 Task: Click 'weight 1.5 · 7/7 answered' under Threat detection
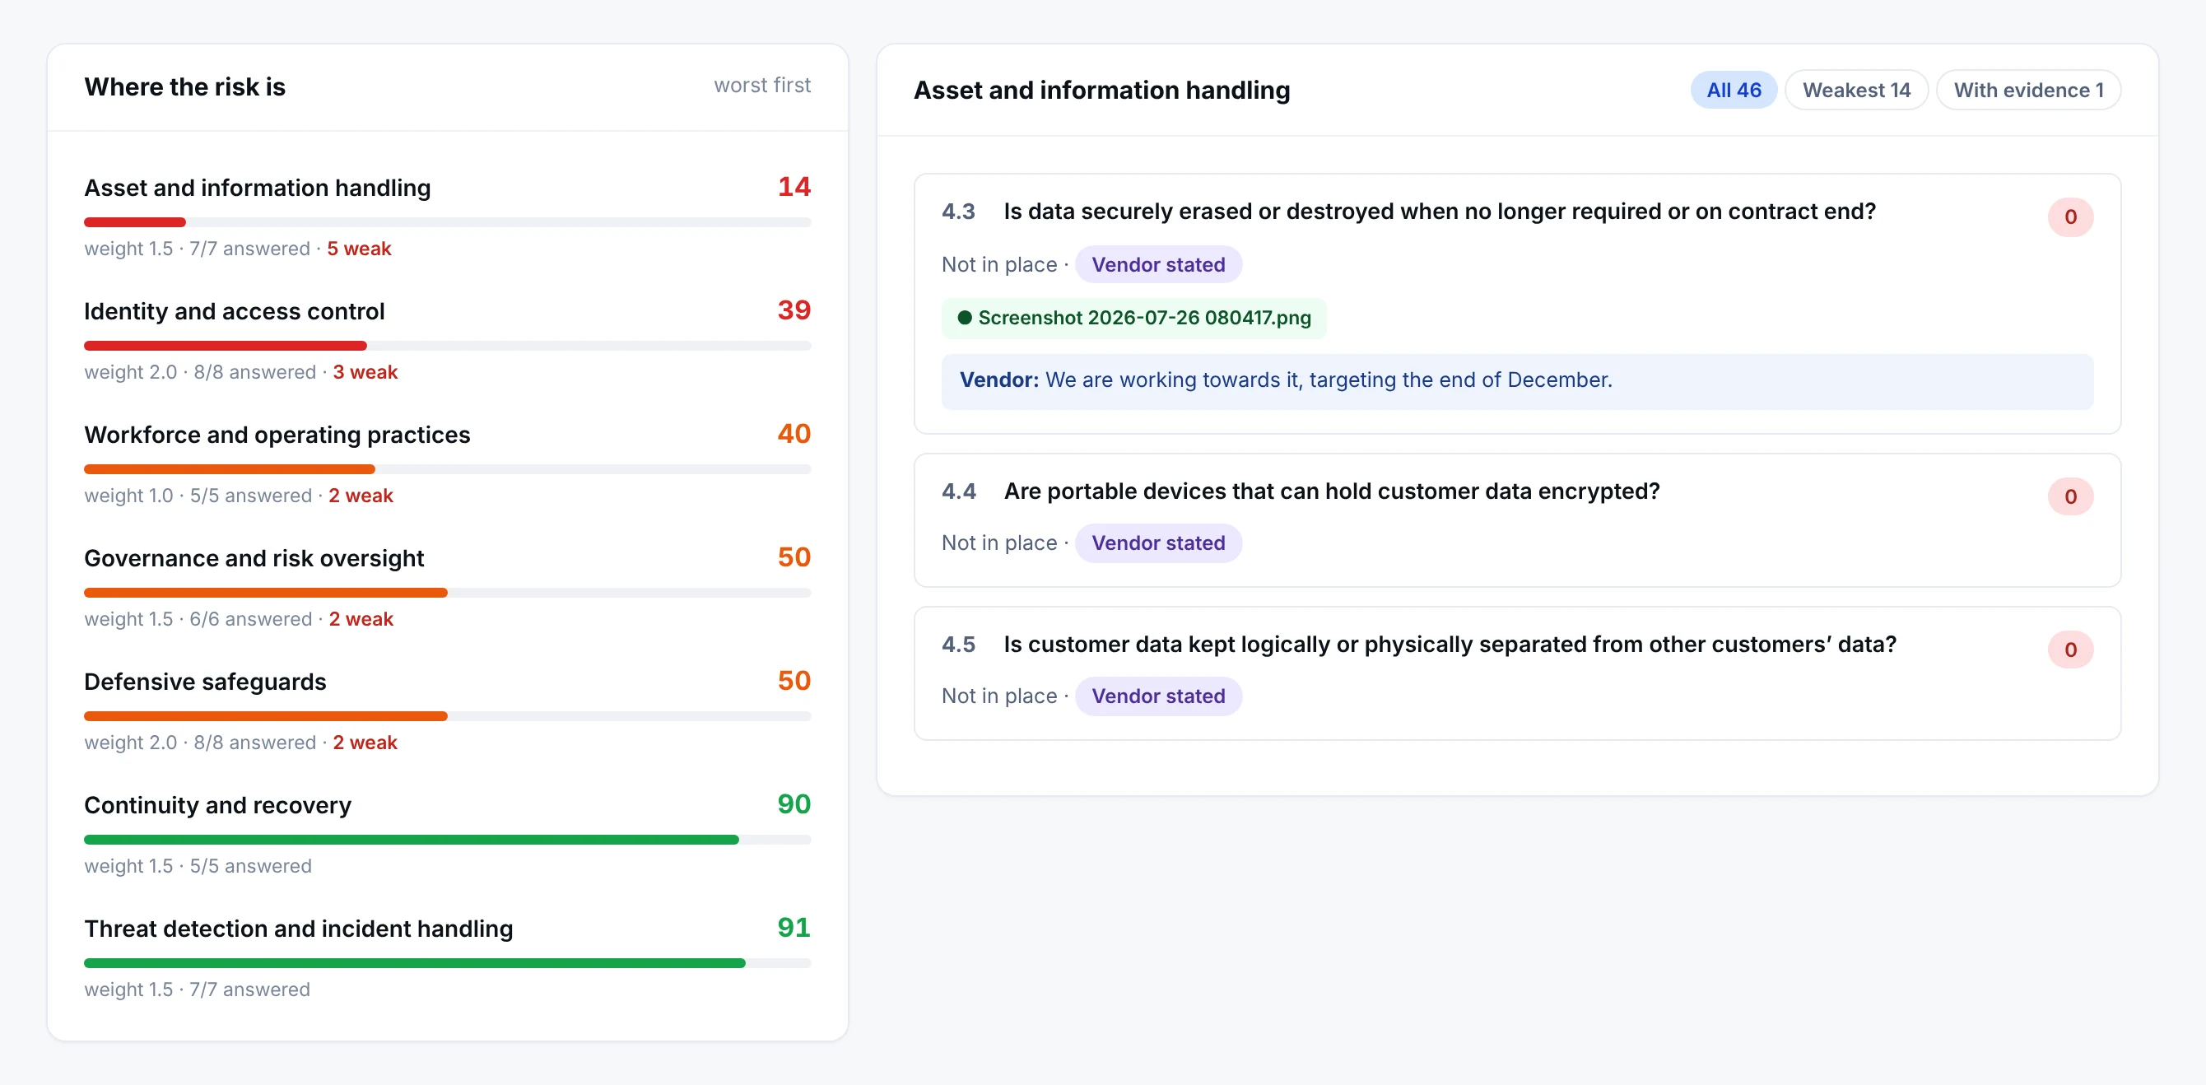tap(197, 989)
